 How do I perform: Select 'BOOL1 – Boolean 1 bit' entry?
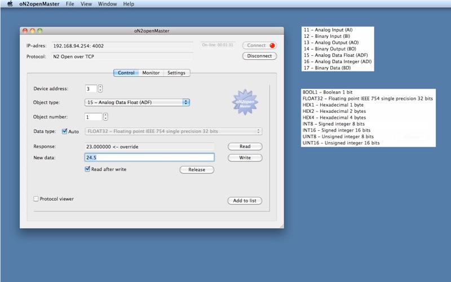pos(328,92)
